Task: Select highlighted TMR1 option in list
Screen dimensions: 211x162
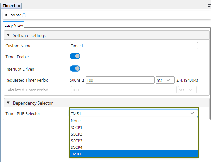Action: click(x=134, y=154)
